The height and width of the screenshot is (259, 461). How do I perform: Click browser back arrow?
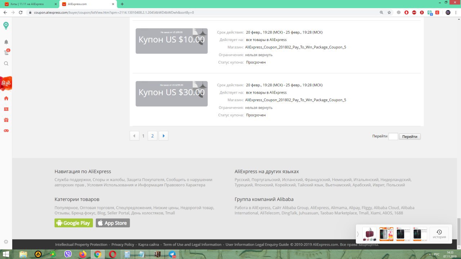click(x=5, y=12)
